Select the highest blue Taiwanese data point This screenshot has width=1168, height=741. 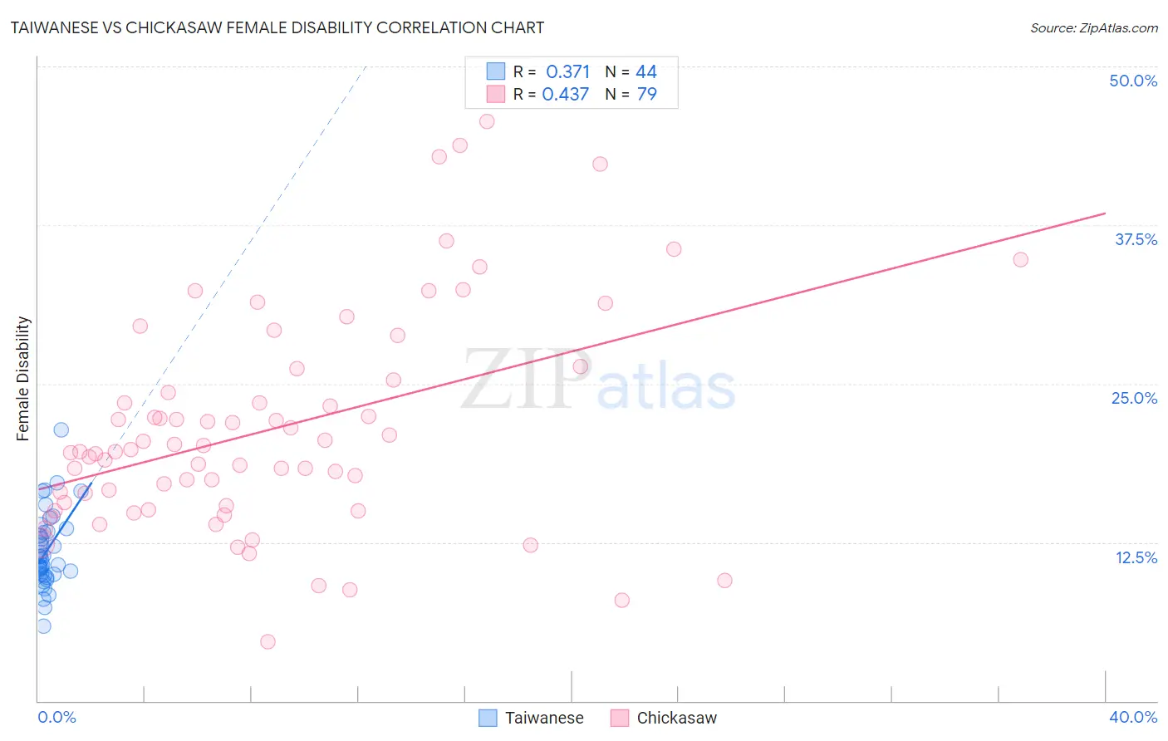(61, 429)
